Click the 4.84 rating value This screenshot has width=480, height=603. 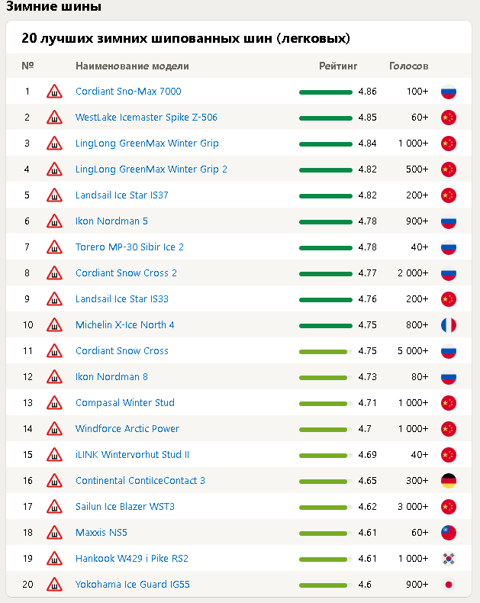point(367,143)
